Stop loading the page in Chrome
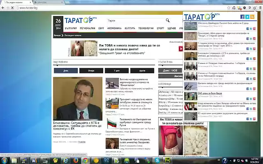 (12, 8)
